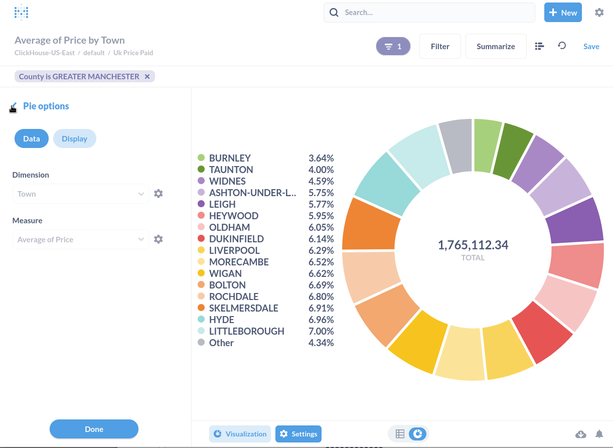Viewport: 613px width, 448px height.
Task: Click the revert history icon
Action: (562, 46)
